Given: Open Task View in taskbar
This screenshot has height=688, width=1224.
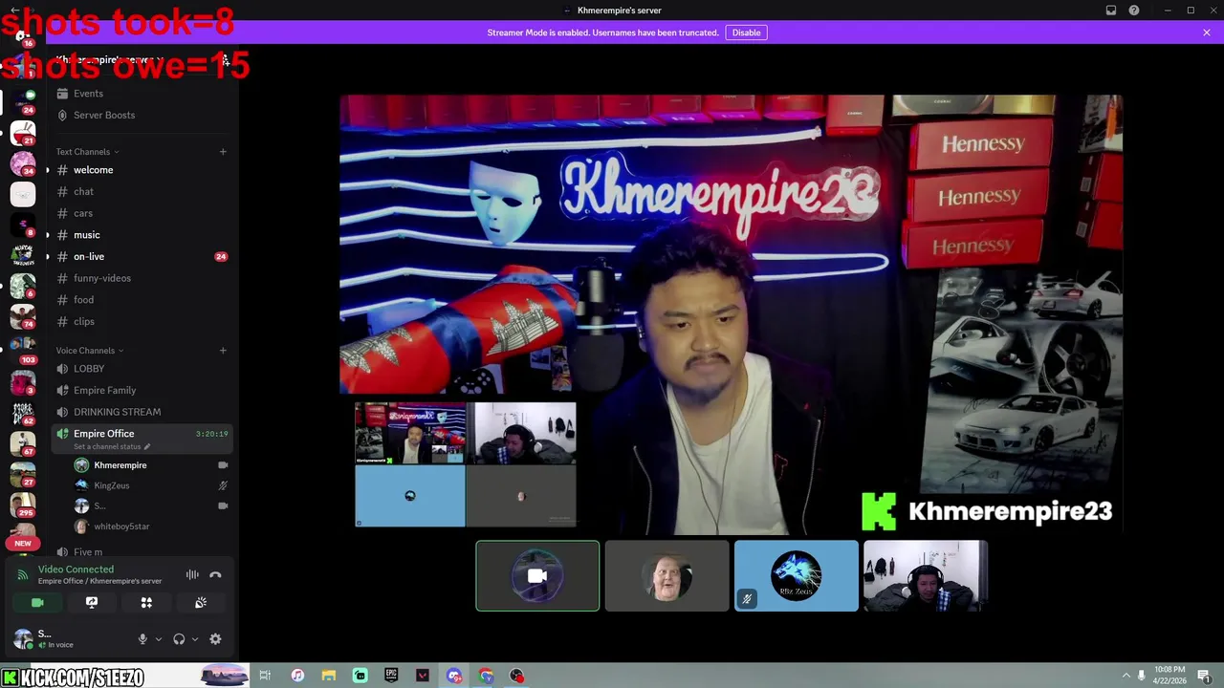Looking at the screenshot, I should [x=265, y=676].
